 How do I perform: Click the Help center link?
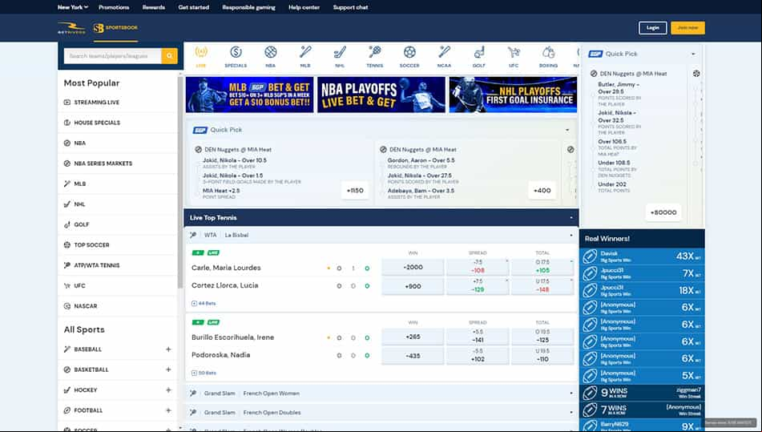click(304, 7)
